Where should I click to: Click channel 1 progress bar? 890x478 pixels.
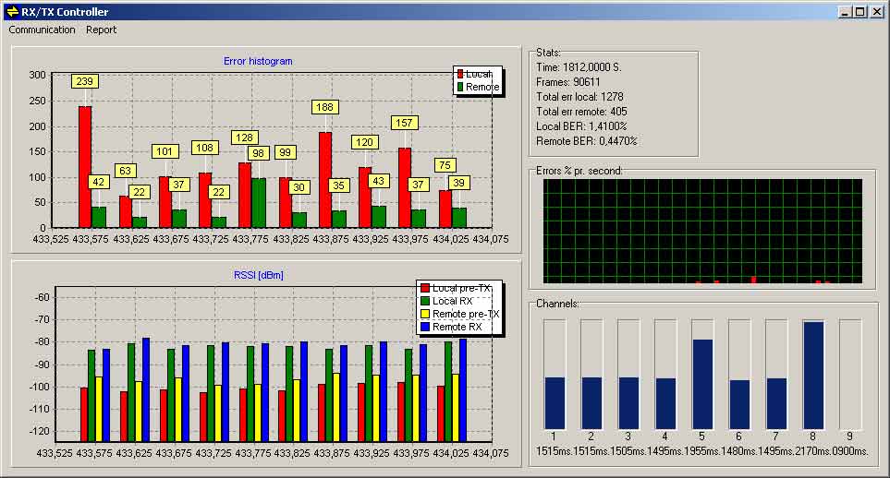555,375
